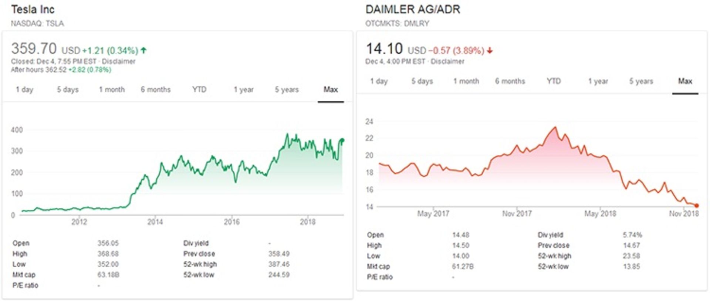Click Tesla's Max range tab
The width and height of the screenshot is (710, 301).
[x=331, y=89]
